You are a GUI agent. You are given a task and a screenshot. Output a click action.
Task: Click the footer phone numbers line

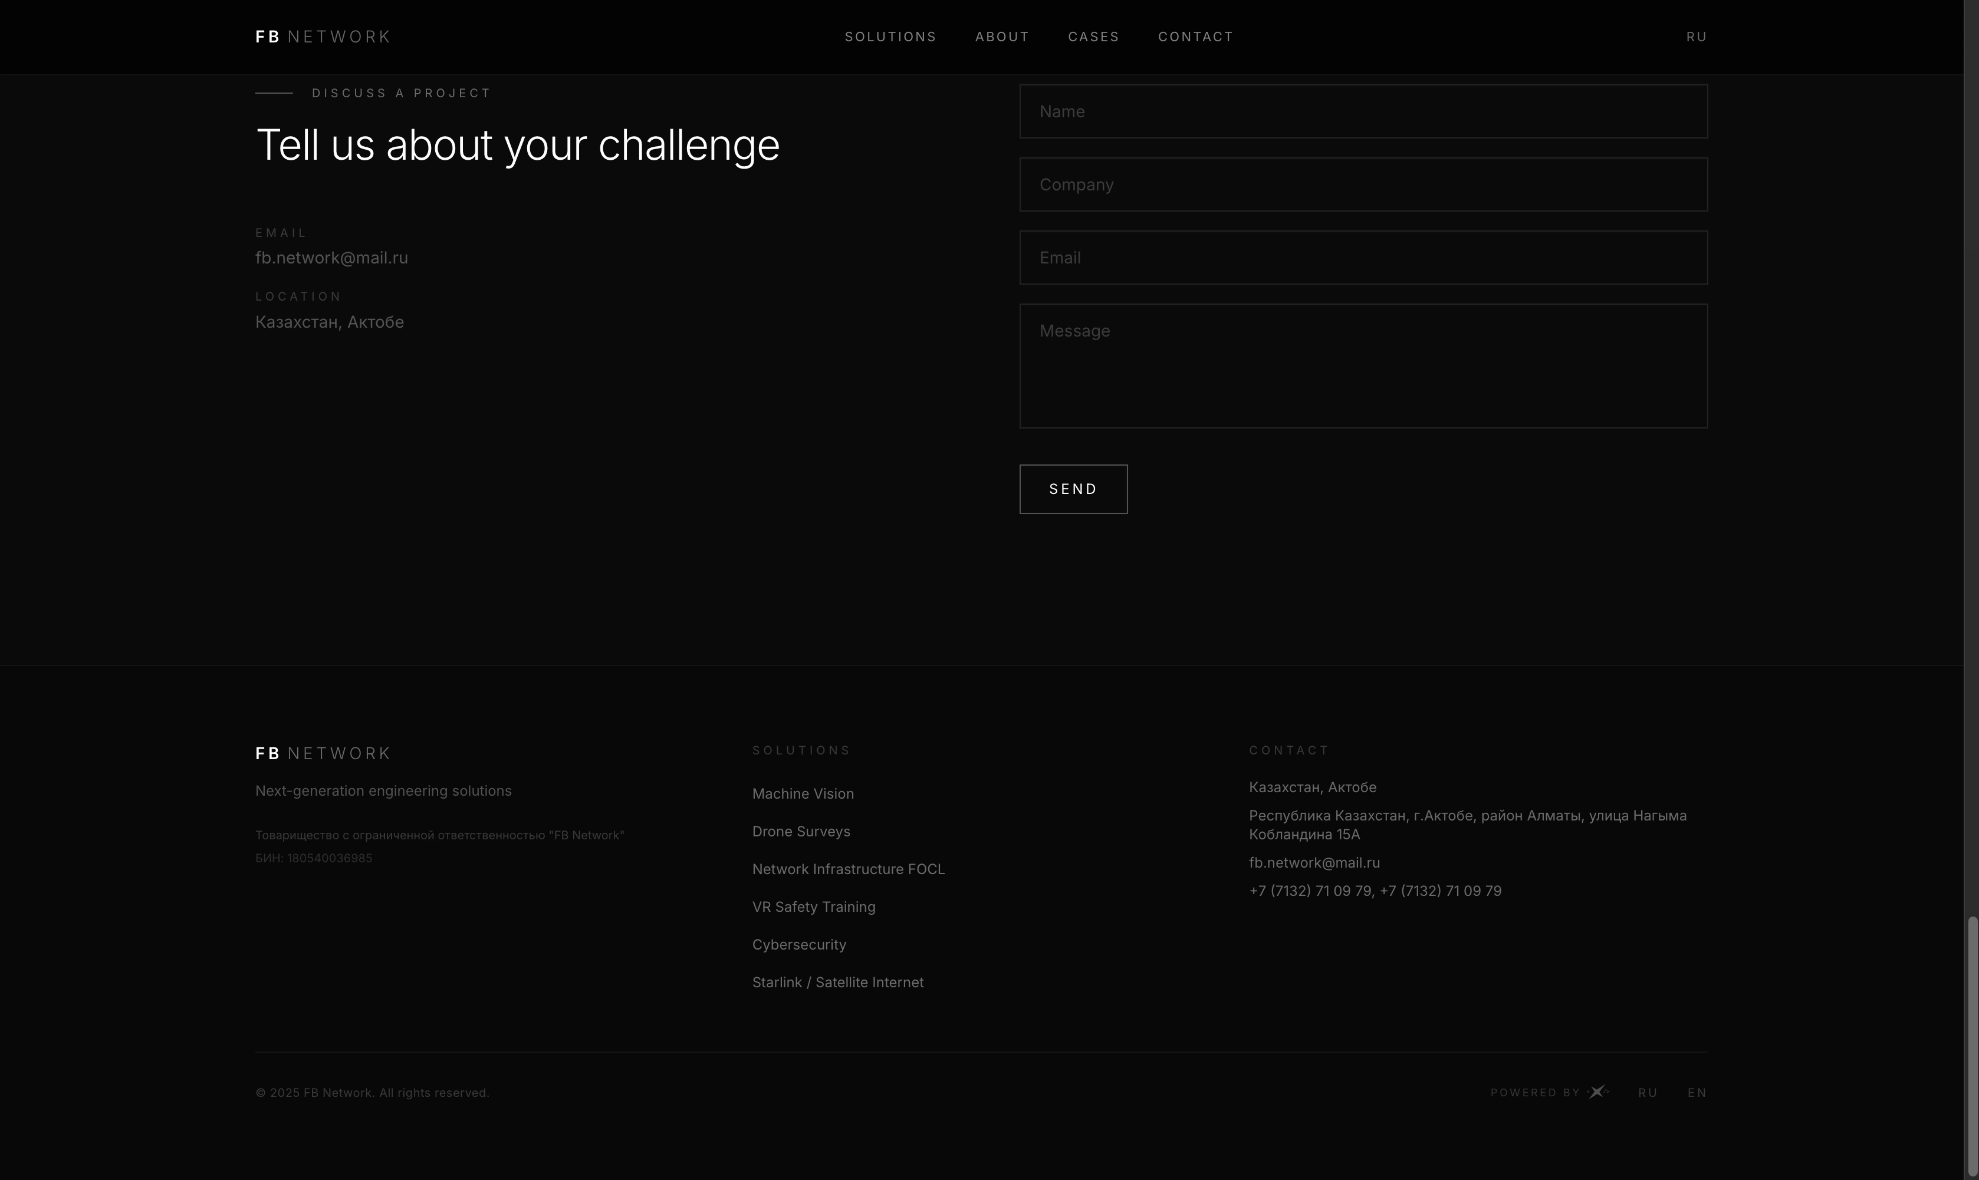click(1375, 891)
